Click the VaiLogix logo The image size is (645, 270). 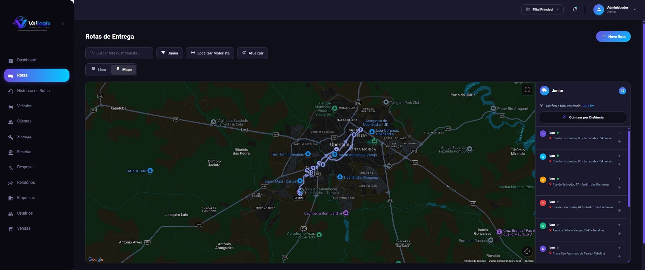[x=32, y=23]
